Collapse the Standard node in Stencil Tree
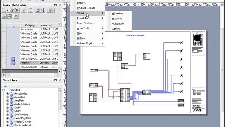The width and height of the screenshot is (225, 127). pos(4,90)
